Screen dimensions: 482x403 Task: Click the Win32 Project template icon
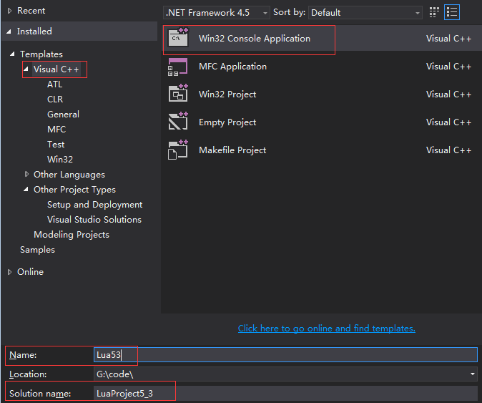(177, 94)
